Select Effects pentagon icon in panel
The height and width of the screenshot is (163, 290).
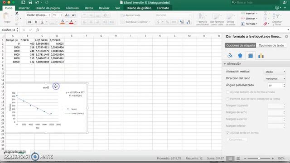pyautogui.click(x=240, y=56)
